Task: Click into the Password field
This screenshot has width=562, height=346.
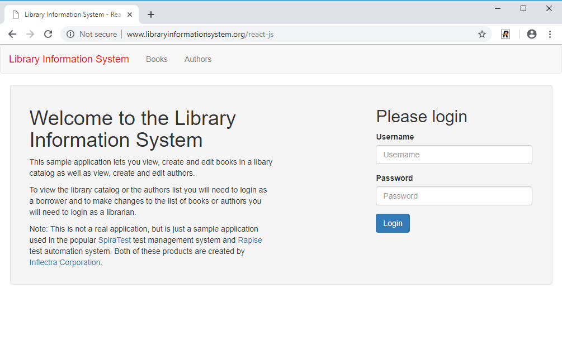Action: tap(454, 196)
